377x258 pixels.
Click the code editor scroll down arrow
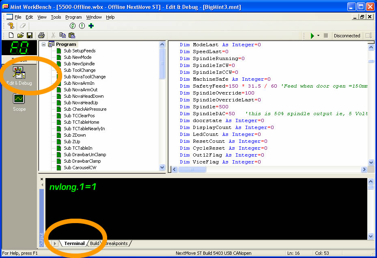(371, 163)
